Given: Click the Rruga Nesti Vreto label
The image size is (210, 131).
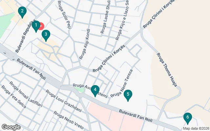Looking at the screenshot, I should tap(69, 120).
